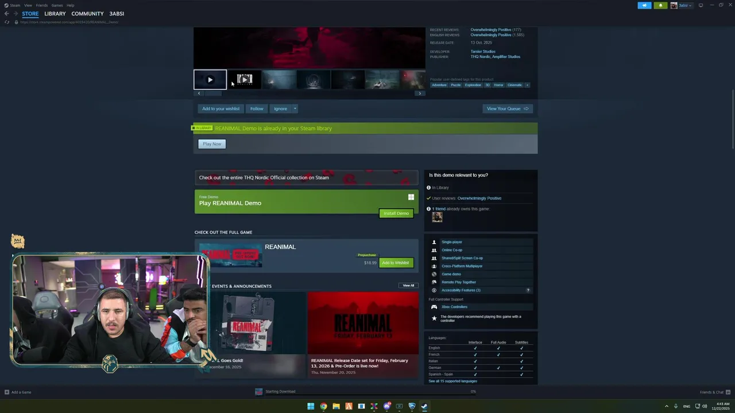Open the Friends menu
Screen dimensions: 735x413
42,5
